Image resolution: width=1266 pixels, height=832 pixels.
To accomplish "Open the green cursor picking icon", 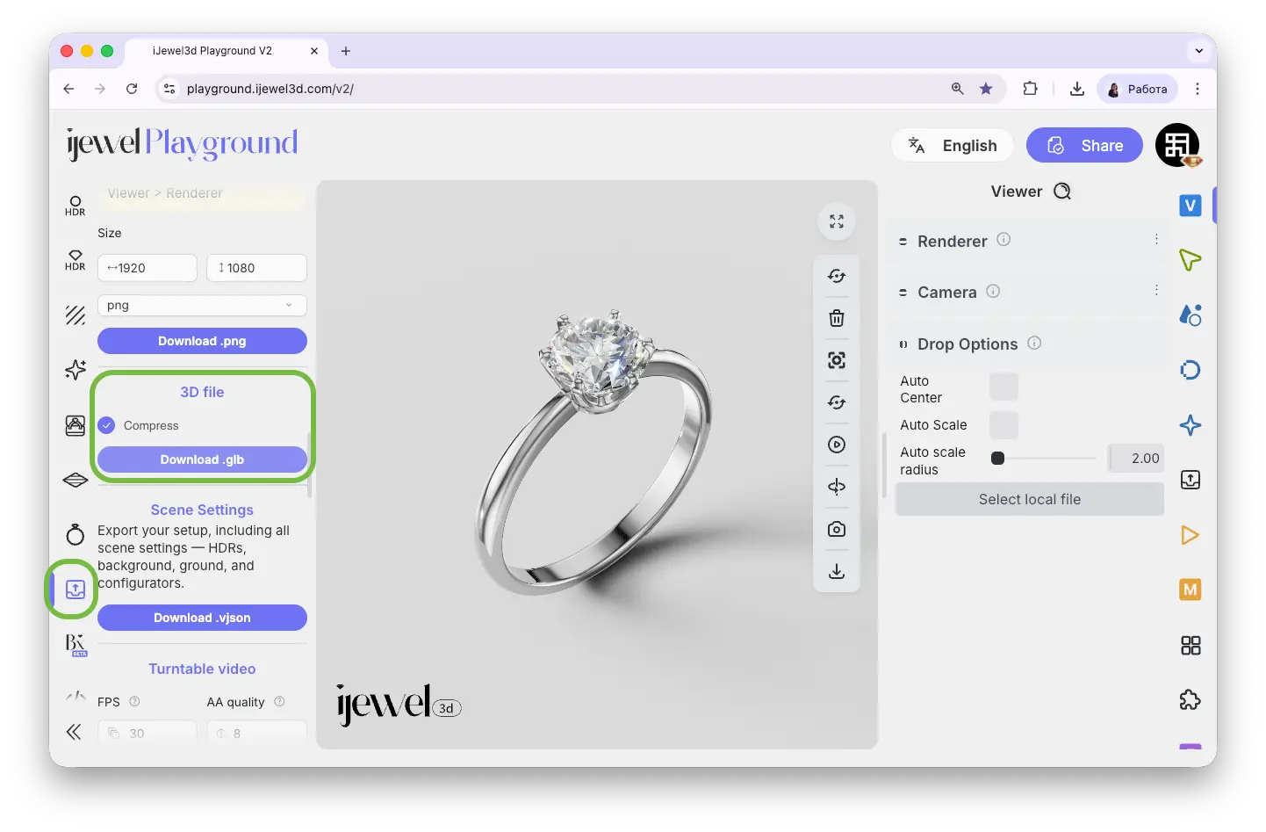I will tap(1190, 260).
